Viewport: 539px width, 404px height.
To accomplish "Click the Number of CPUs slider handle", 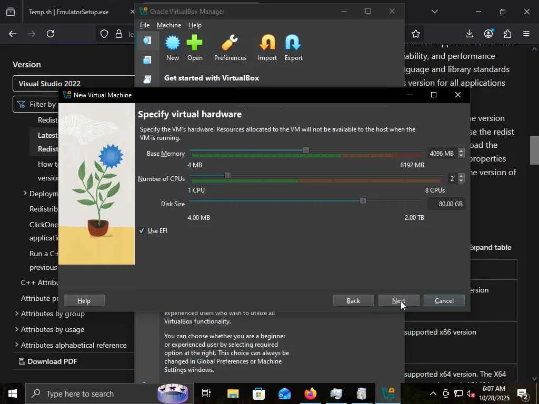I will pos(227,176).
